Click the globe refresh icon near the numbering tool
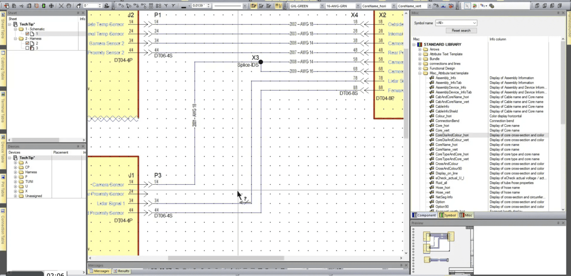Viewport: 571px width, 276px height. 474,6
